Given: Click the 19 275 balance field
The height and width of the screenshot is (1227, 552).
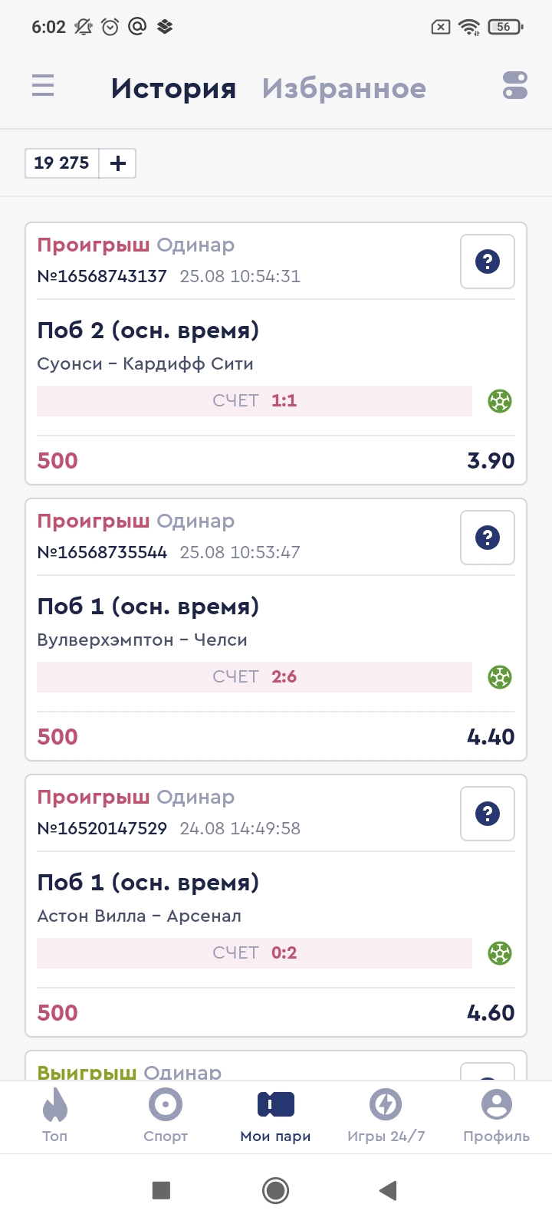Looking at the screenshot, I should (62, 163).
